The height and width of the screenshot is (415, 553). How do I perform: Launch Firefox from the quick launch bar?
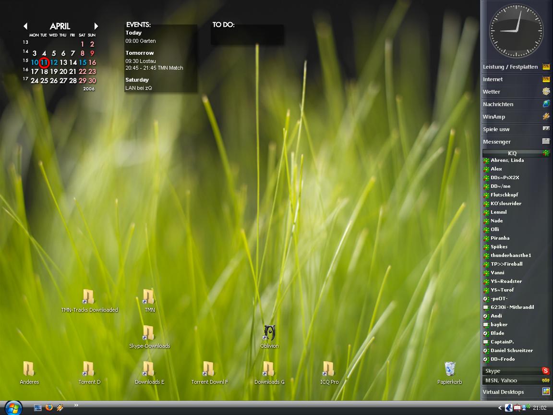tap(49, 407)
